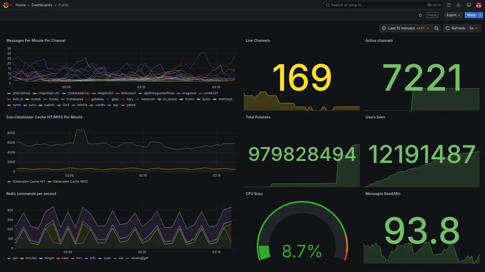485x272 pixels.
Task: Open the Grafana logo menu
Action: click(6, 5)
